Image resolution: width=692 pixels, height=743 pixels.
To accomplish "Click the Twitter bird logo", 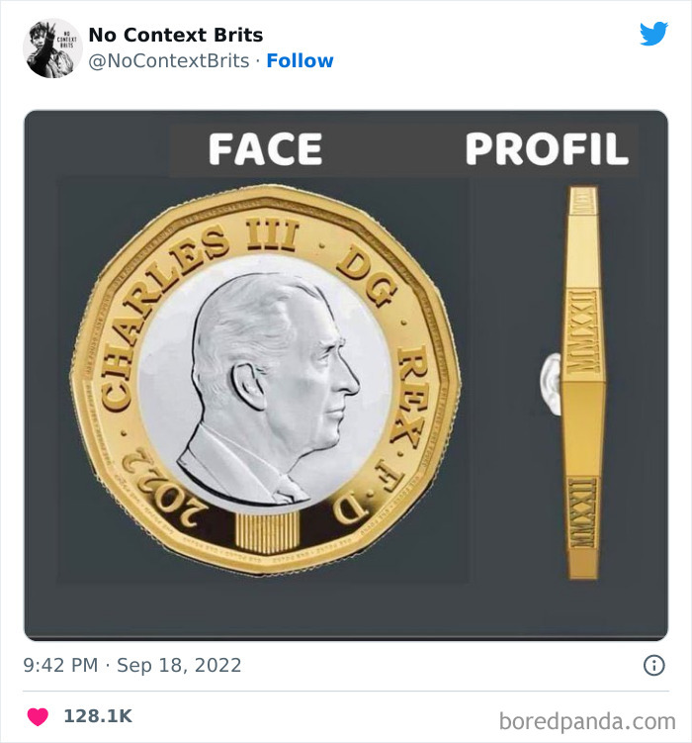I will 653,34.
